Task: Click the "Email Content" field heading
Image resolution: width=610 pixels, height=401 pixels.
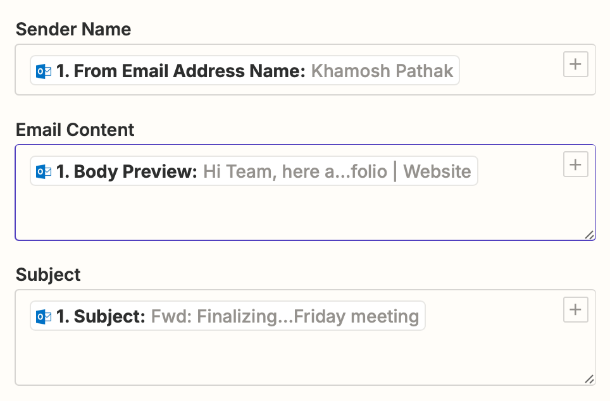Action: tap(75, 130)
